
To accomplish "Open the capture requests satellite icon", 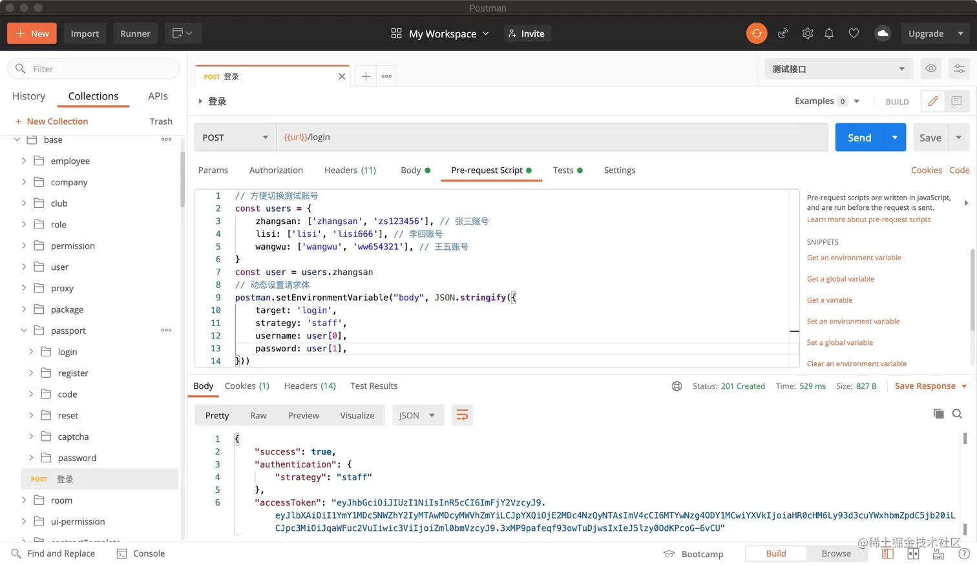I will [783, 34].
